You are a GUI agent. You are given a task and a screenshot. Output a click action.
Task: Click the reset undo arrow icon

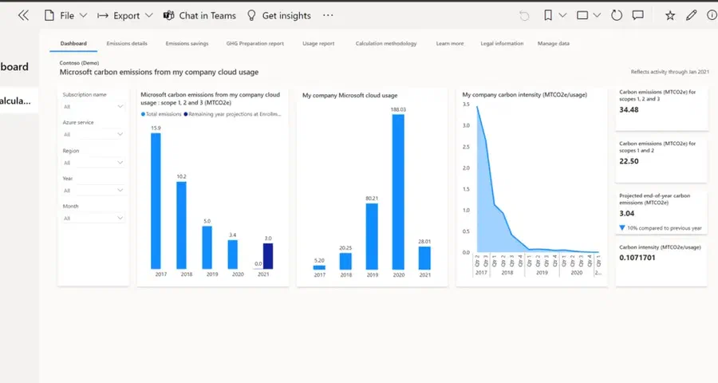[x=524, y=16]
